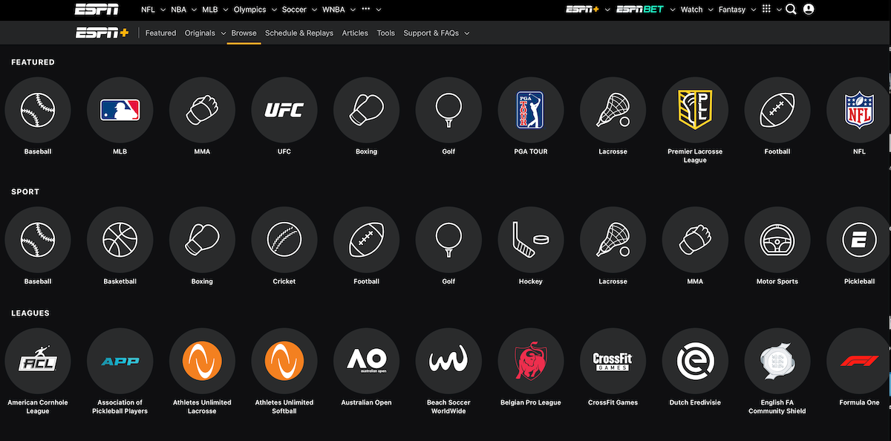
Task: Open the search magnifier icon
Action: [791, 10]
